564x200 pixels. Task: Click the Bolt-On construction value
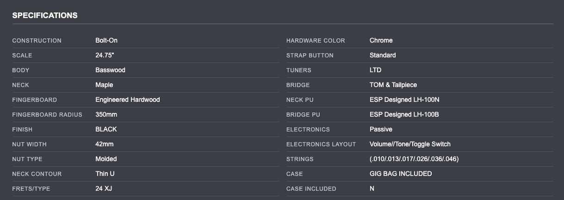(x=106, y=40)
